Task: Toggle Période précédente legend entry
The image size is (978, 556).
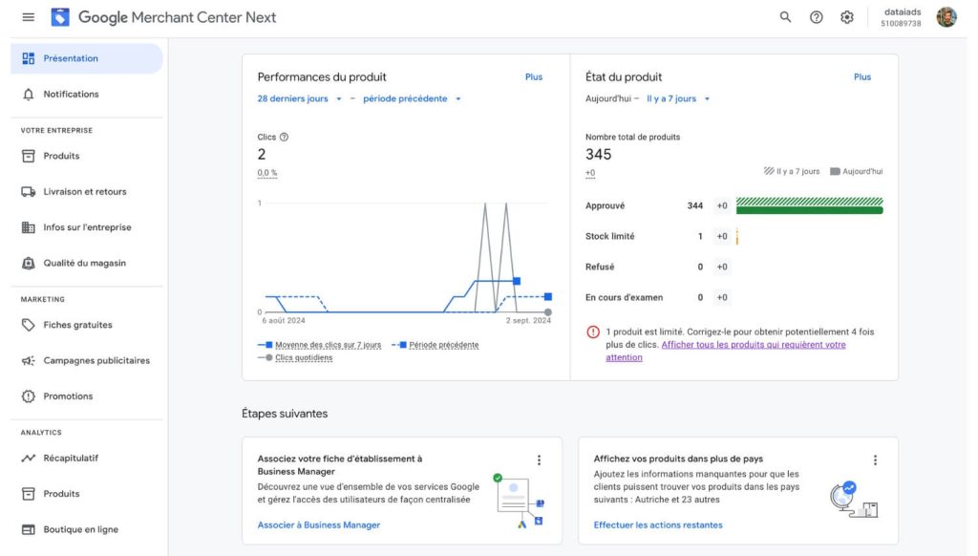Action: [x=436, y=345]
